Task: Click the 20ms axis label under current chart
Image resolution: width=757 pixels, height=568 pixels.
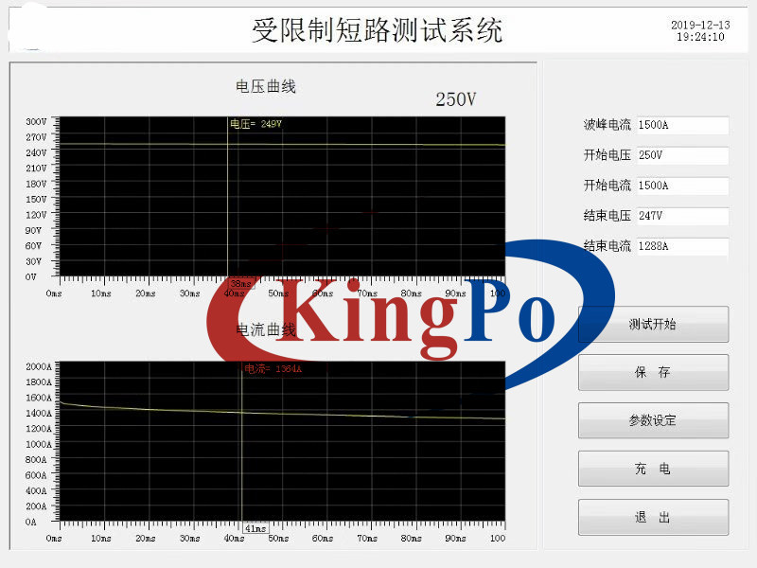Action: pyautogui.click(x=146, y=539)
